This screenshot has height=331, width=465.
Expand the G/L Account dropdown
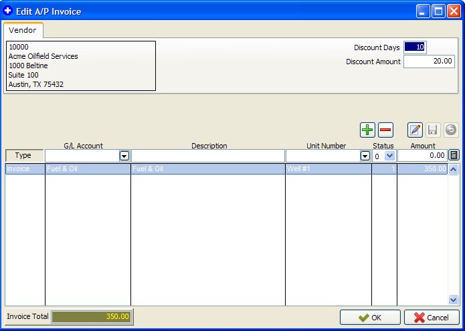pyautogui.click(x=124, y=156)
